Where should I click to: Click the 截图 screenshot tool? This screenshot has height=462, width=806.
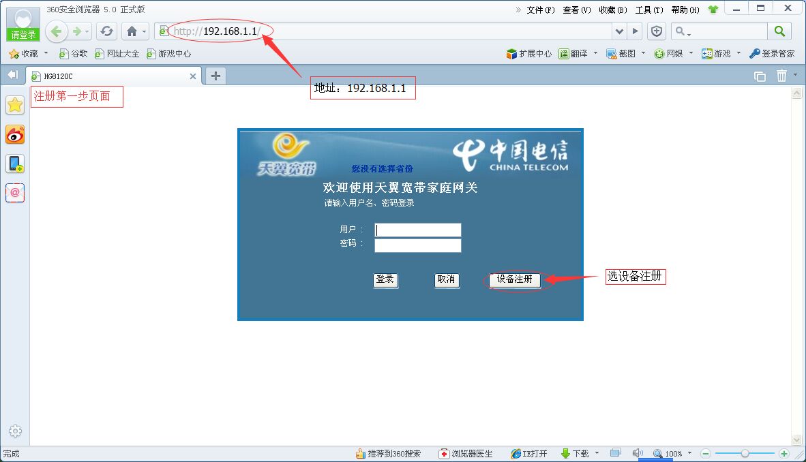(x=621, y=53)
